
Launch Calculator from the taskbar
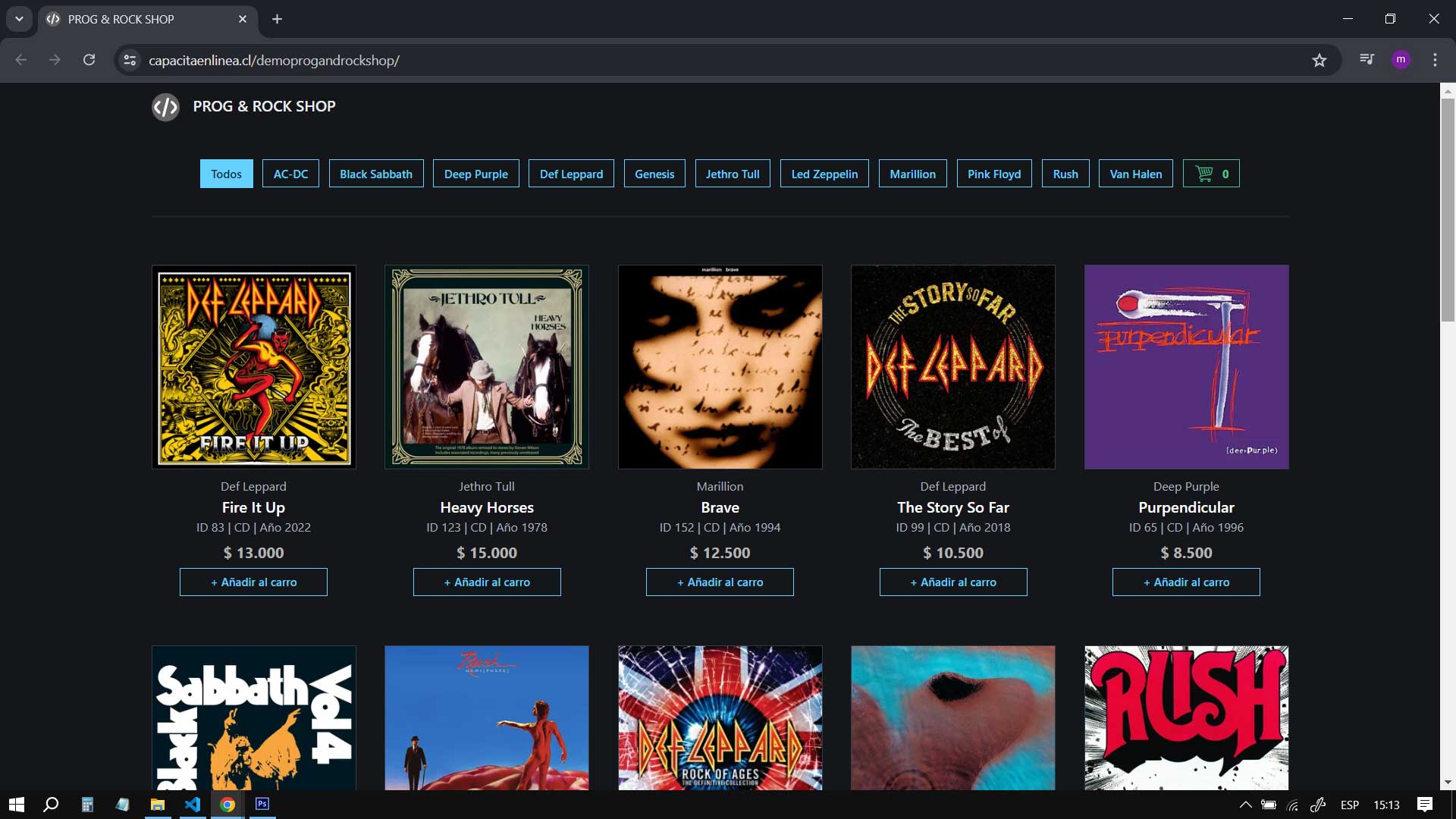87,805
